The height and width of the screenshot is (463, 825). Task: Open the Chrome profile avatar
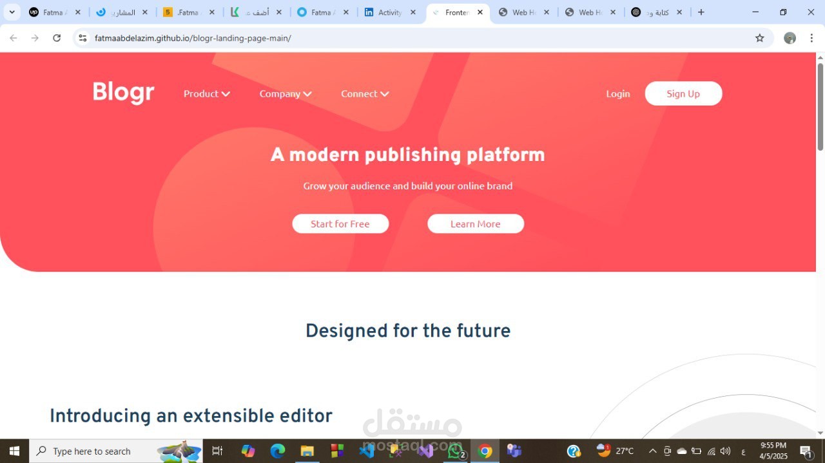point(790,38)
